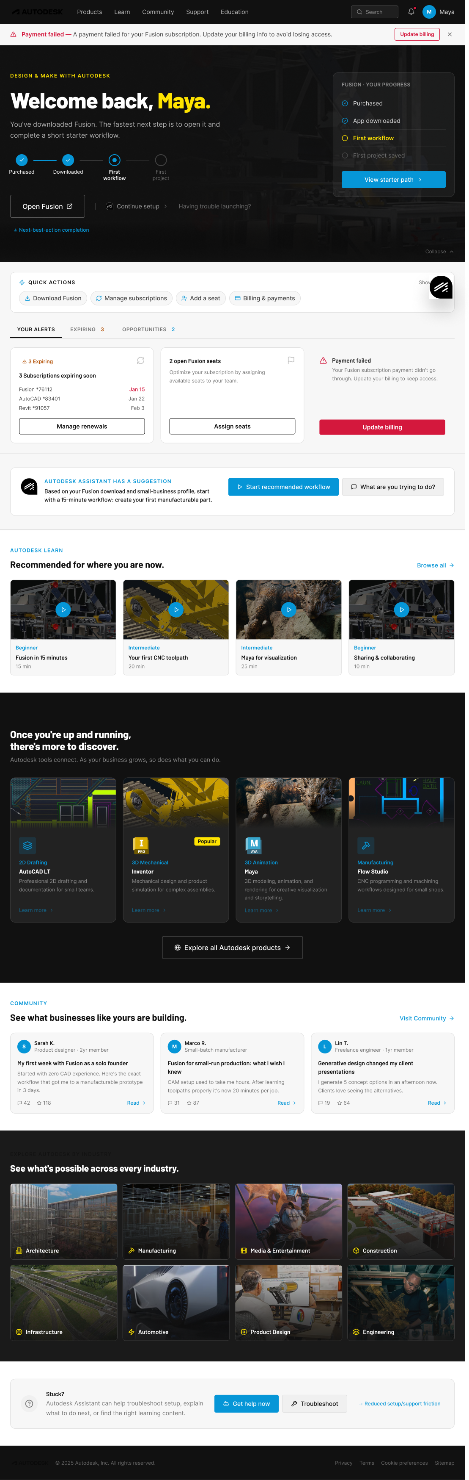Open the Community menu
This screenshot has width=469, height=1480.
pos(158,11)
